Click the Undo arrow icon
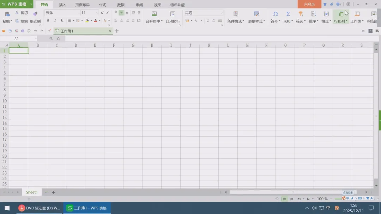 click(36, 31)
